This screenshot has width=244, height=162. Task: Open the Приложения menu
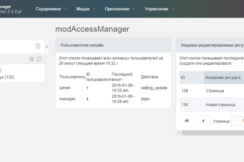tap(117, 9)
